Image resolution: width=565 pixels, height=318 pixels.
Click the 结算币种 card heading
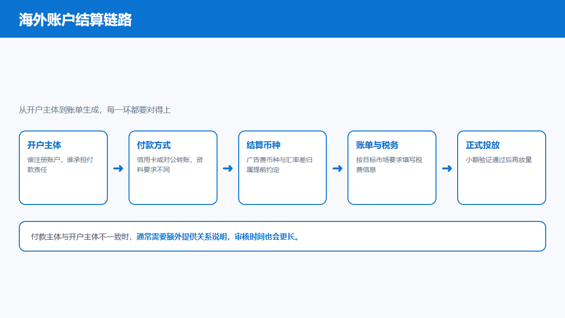(x=264, y=145)
